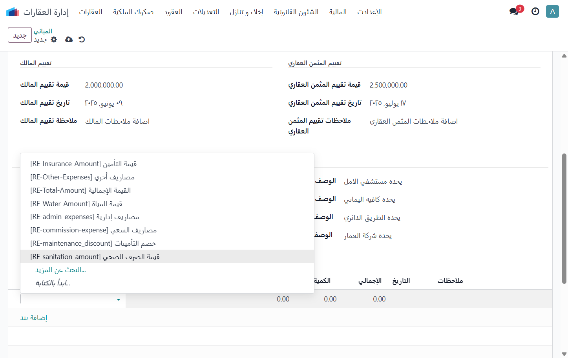
Task: Open the الشئون القانونية menu
Action: [296, 12]
